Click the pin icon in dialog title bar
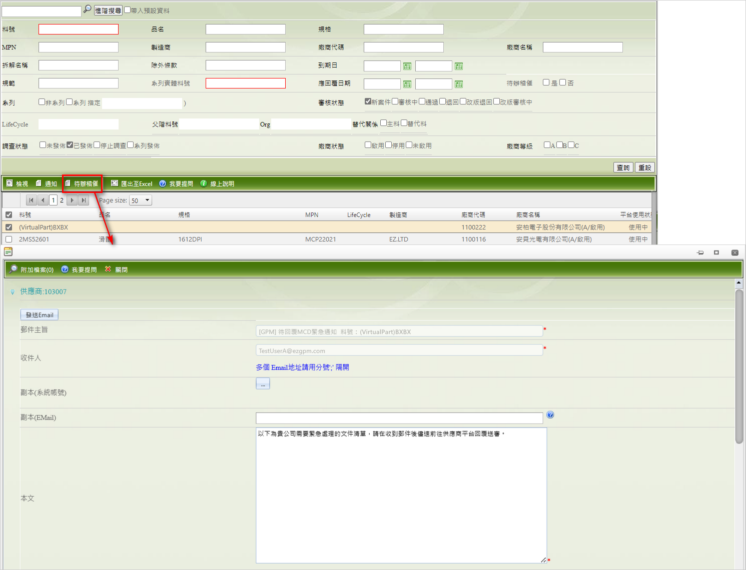746x570 pixels. 700,252
